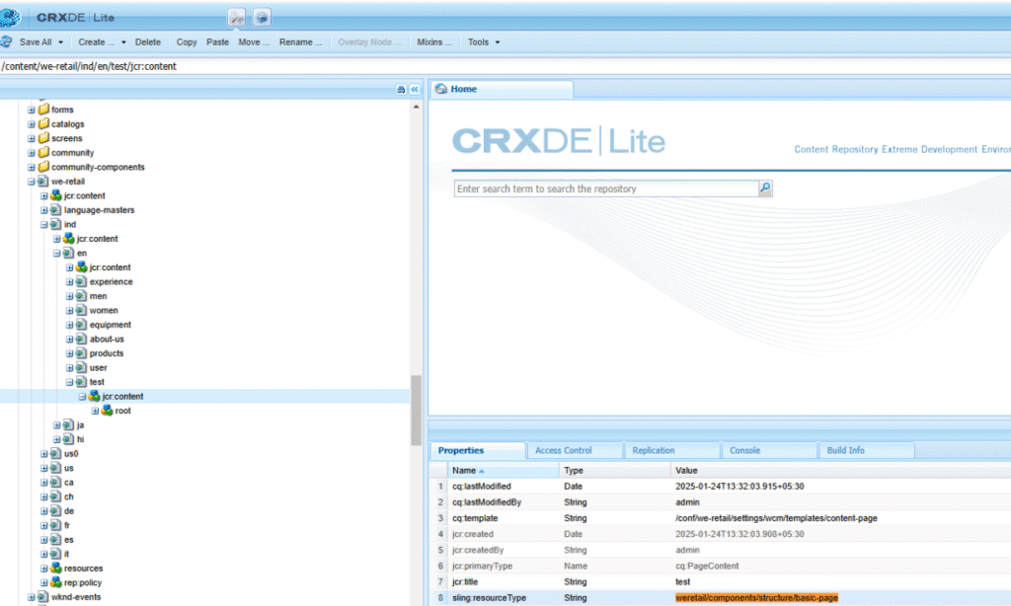Click Rename in the toolbar
This screenshot has height=606, width=1011.
(x=300, y=41)
